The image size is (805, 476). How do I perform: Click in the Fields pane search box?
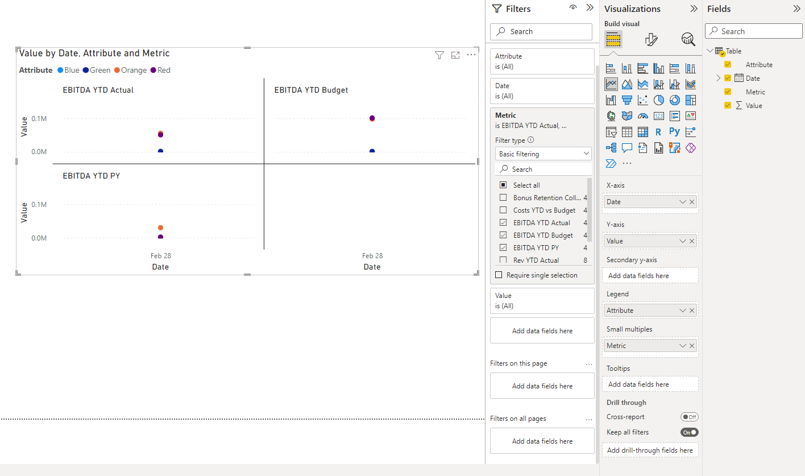tap(754, 31)
